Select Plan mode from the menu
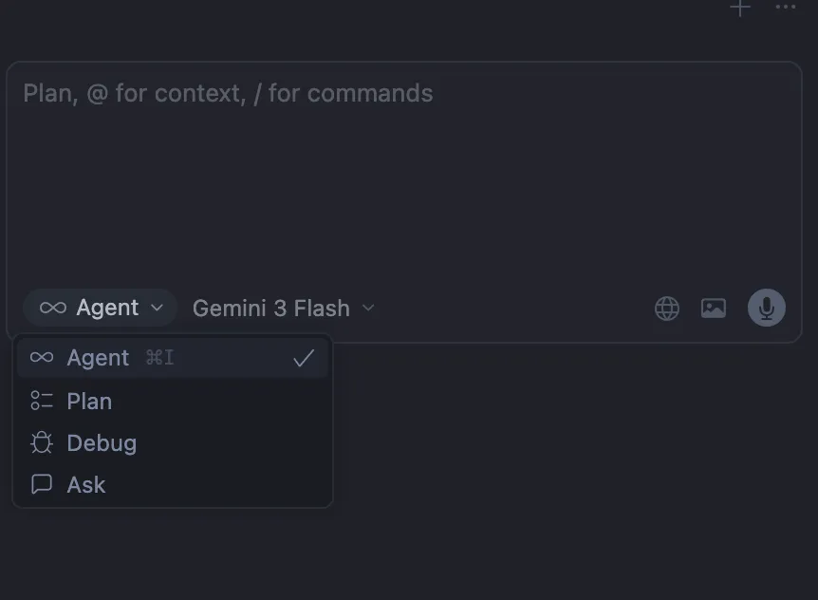The height and width of the screenshot is (600, 818). [89, 402]
